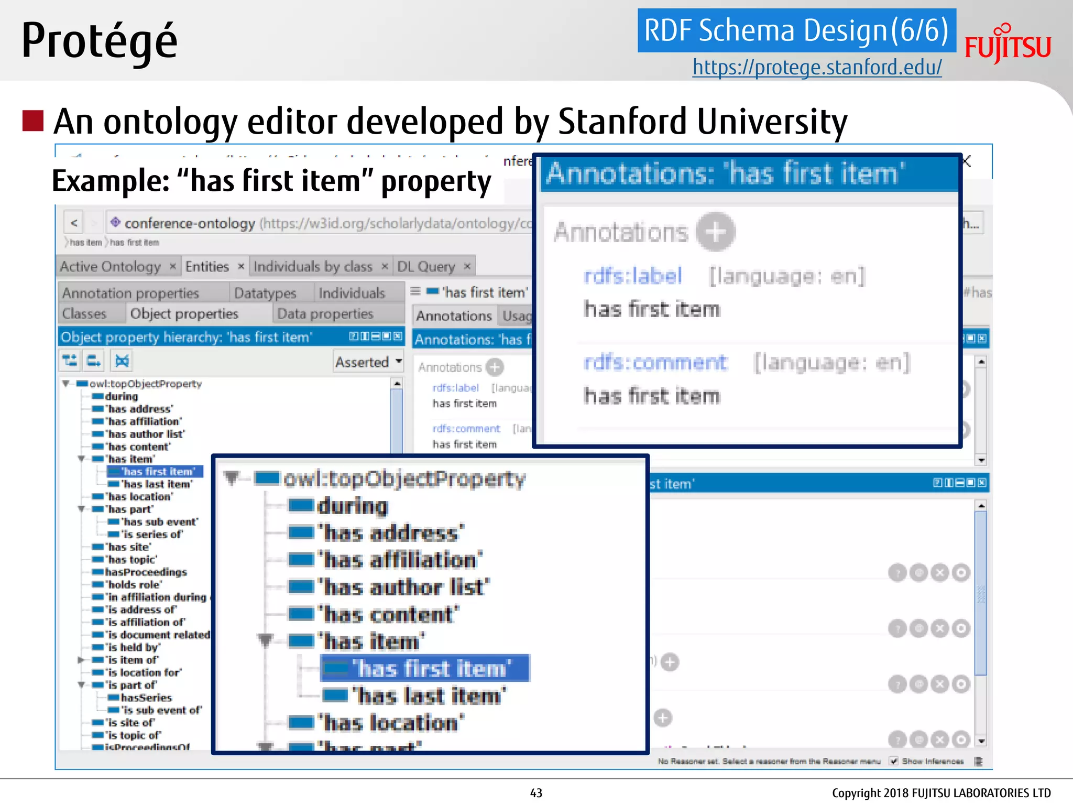Click split-vertically icon in the 'st item' panel header

pos(948,483)
